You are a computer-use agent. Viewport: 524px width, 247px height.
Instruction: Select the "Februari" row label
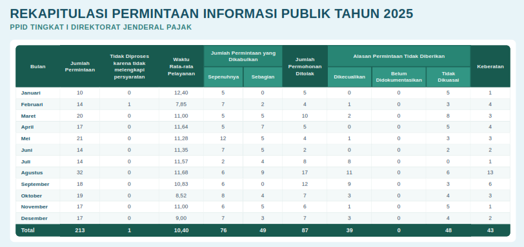pyautogui.click(x=32, y=105)
